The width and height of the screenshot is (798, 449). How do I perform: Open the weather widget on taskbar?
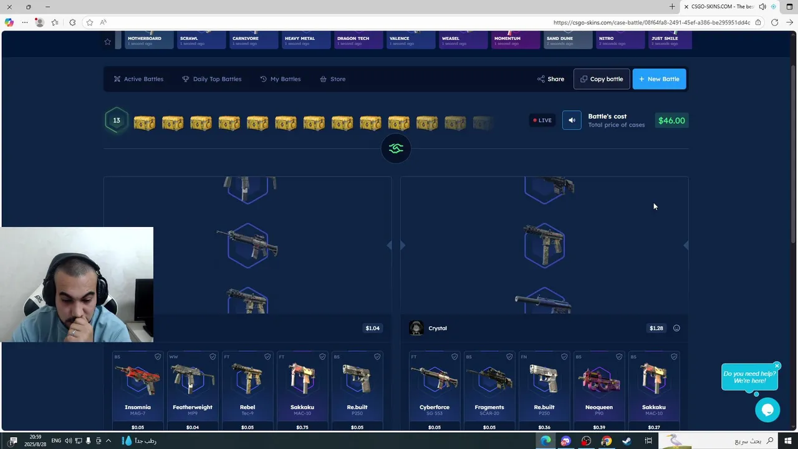pyautogui.click(x=139, y=441)
